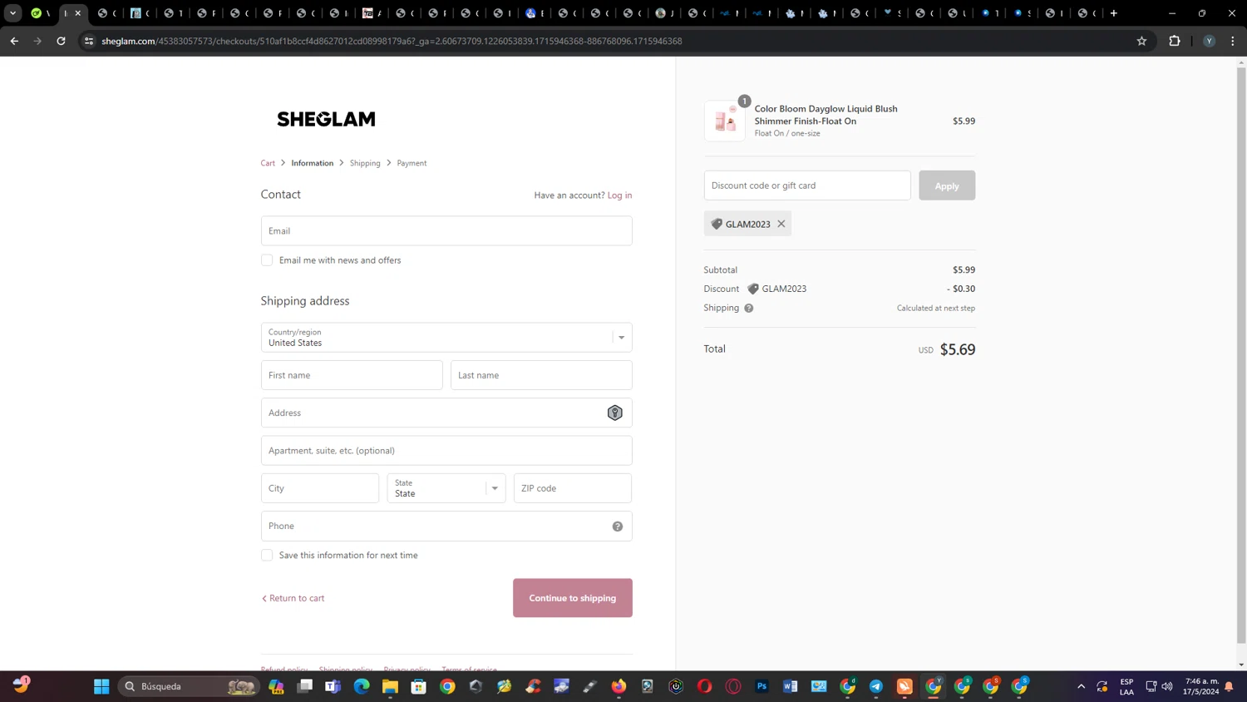Close the active browser tab
1247x702 pixels.
point(78,13)
